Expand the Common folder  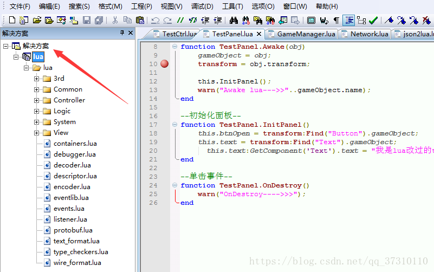[36, 89]
